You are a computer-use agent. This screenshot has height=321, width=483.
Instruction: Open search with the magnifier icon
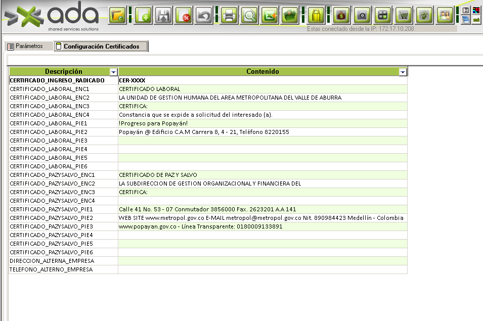tap(249, 15)
